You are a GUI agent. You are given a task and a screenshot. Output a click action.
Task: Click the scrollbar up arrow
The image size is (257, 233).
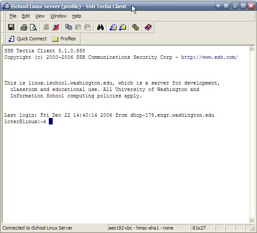click(x=251, y=48)
